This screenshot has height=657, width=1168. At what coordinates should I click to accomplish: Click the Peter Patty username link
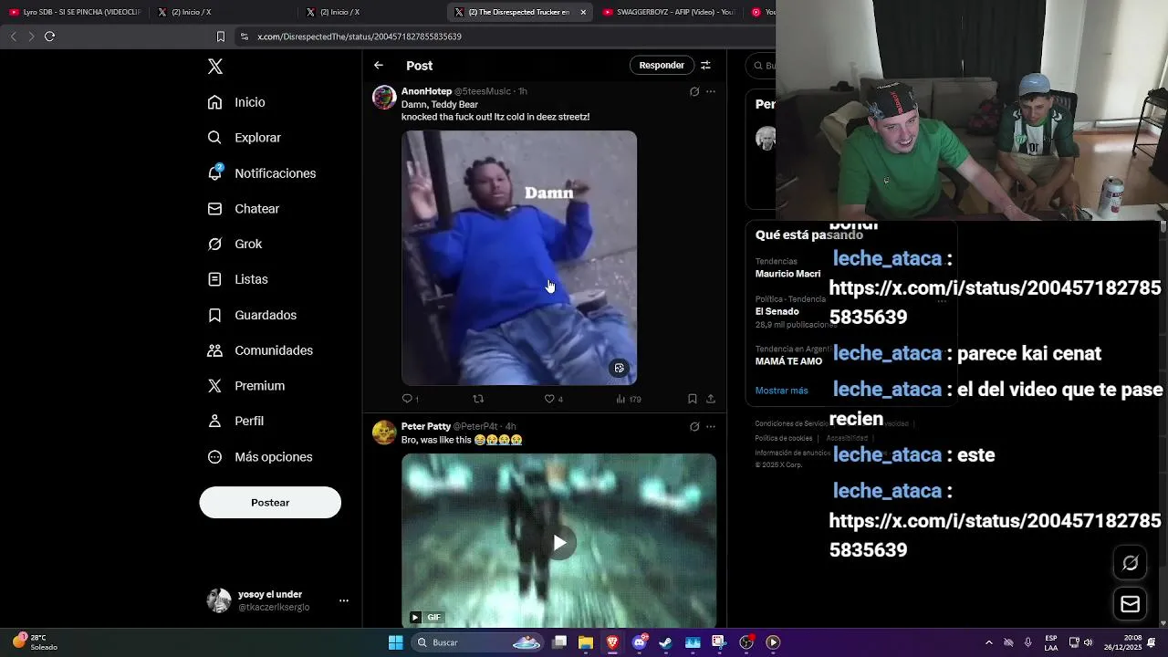[426, 426]
